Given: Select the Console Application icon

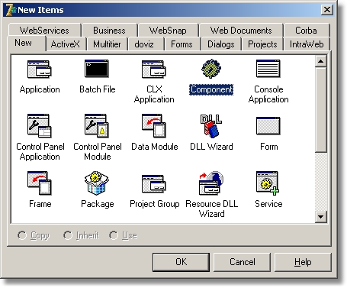Looking at the screenshot, I should pyautogui.click(x=268, y=69).
